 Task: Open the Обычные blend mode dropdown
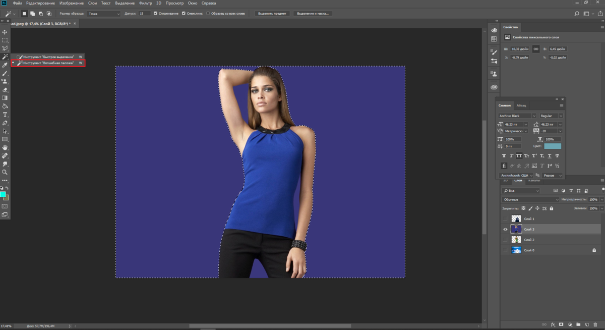(531, 200)
